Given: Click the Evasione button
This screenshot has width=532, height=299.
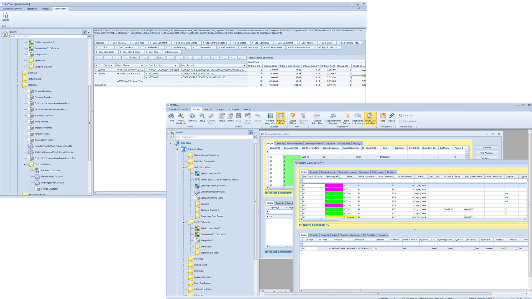Looking at the screenshot, I should pyautogui.click(x=485, y=158).
